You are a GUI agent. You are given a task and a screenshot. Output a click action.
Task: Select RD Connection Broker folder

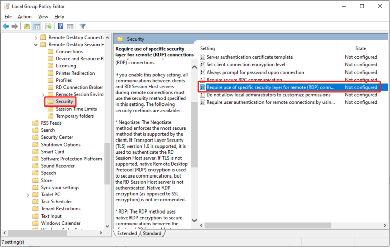coord(79,87)
